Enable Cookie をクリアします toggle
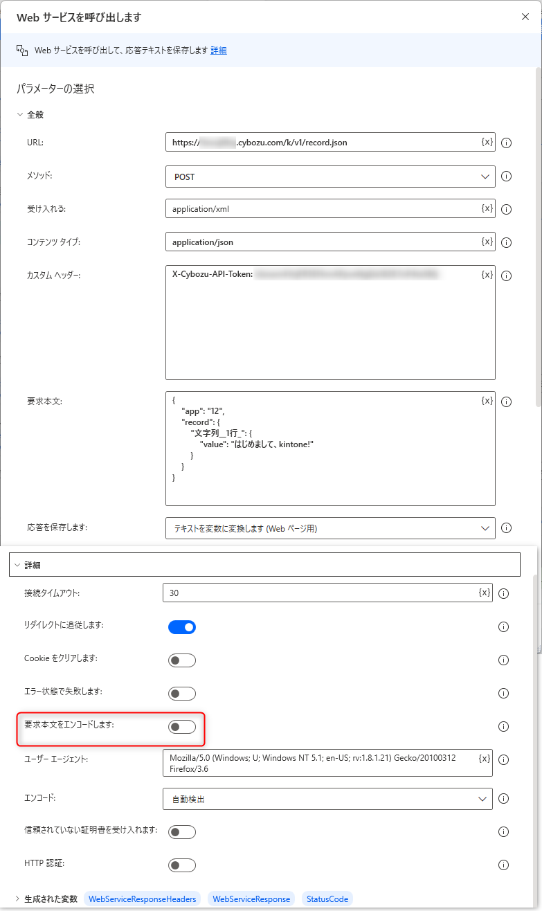Image resolution: width=542 pixels, height=911 pixels. tap(182, 660)
